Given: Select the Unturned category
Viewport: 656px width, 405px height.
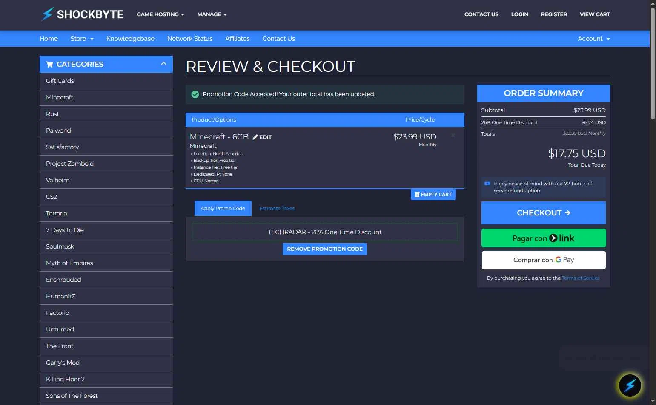Looking at the screenshot, I should [x=106, y=329].
